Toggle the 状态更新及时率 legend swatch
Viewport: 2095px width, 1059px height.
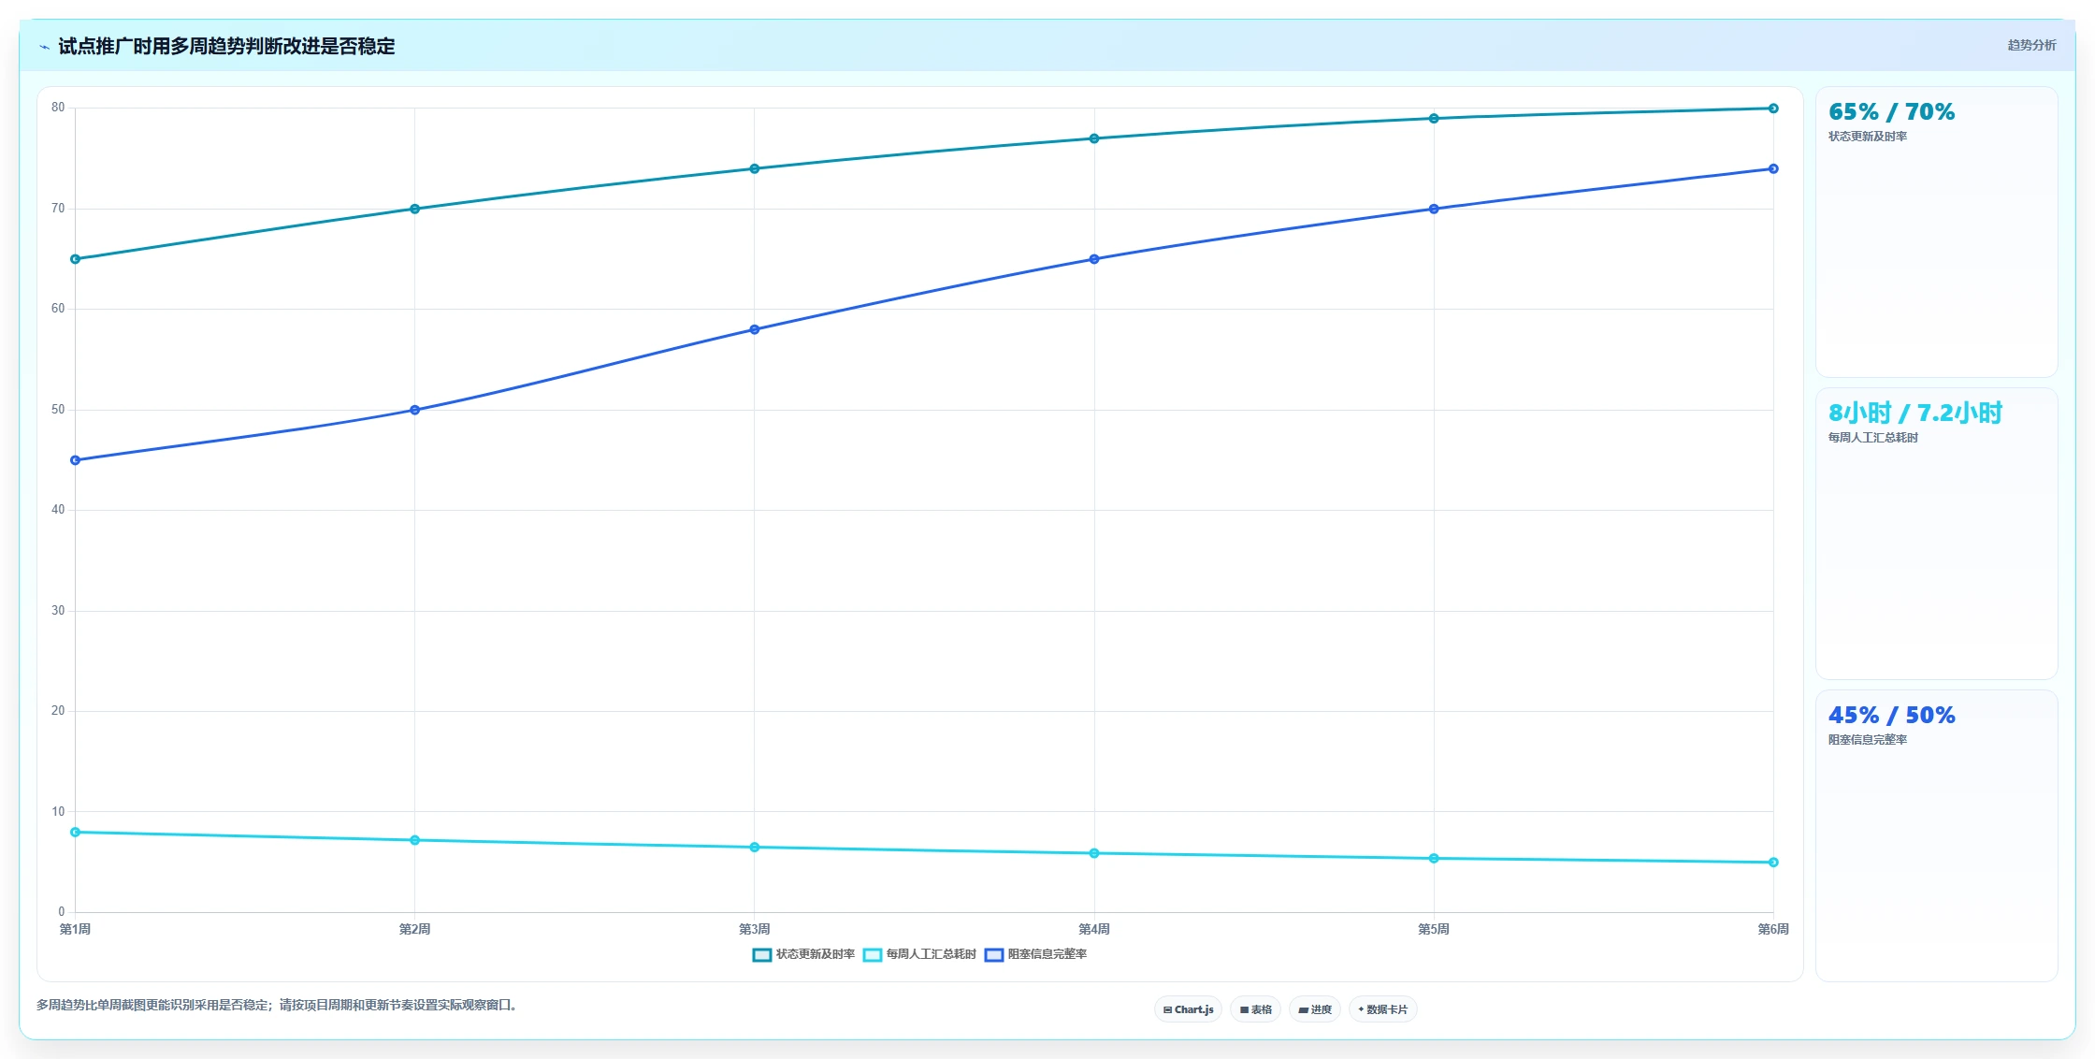tap(762, 955)
